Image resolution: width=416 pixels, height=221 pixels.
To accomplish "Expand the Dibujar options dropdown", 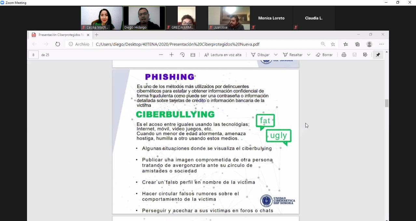I will [x=276, y=55].
